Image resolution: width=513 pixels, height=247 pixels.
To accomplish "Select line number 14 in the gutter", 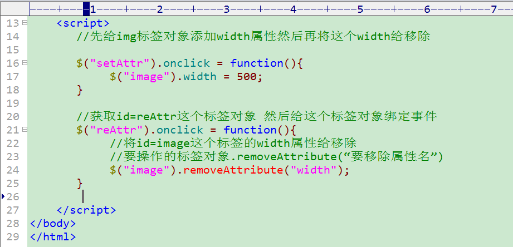I will tap(13, 37).
